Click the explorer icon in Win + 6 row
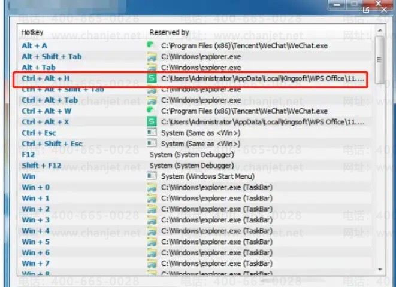This screenshot has width=396, height=287. 152,253
